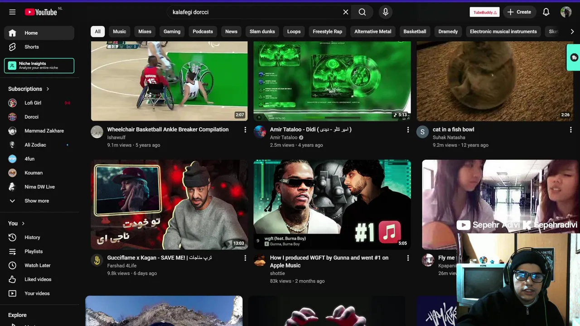580x326 pixels.
Task: Click the Farshad 4Life channel name
Action: [x=122, y=266]
